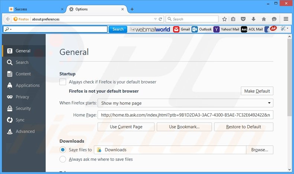Open the Privacy preferences section
294x174 pixels.
pyautogui.click(x=24, y=97)
